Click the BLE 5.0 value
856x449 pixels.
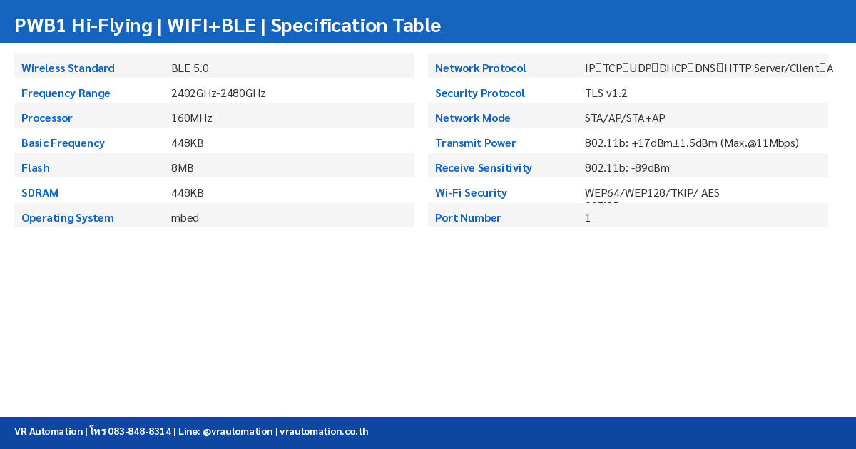pos(190,68)
